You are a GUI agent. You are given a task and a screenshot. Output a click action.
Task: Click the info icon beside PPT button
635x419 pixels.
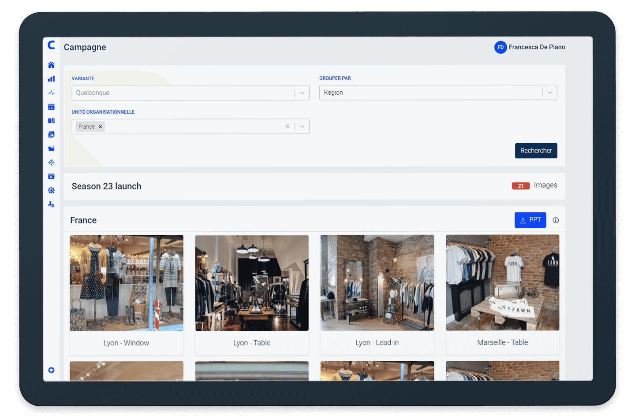tap(556, 220)
